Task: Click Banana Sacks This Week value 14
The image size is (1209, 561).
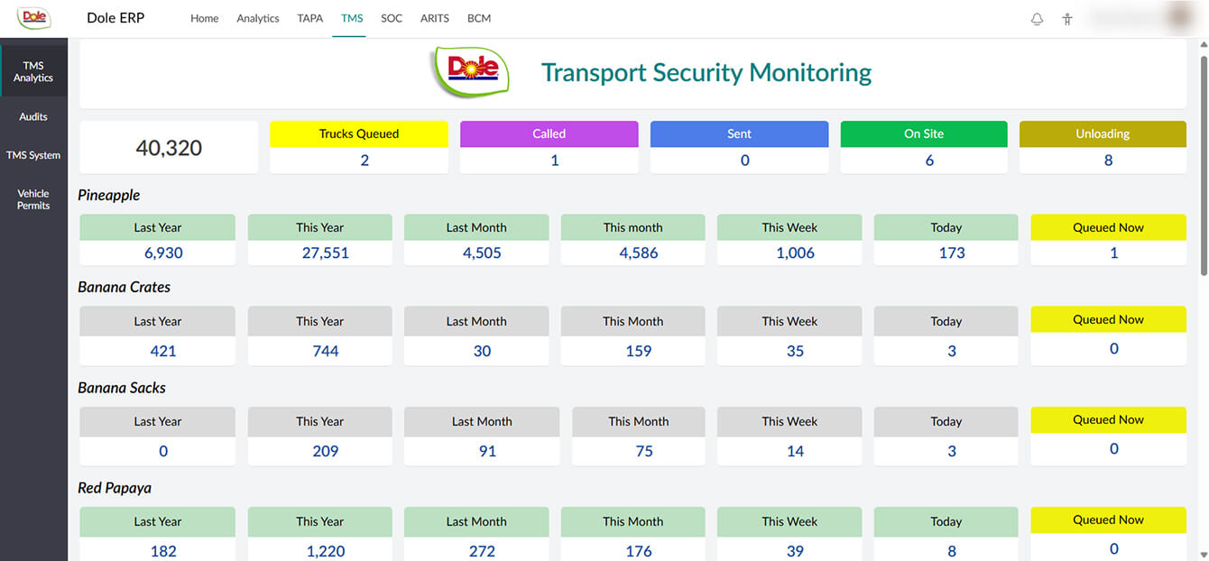Action: pos(795,451)
